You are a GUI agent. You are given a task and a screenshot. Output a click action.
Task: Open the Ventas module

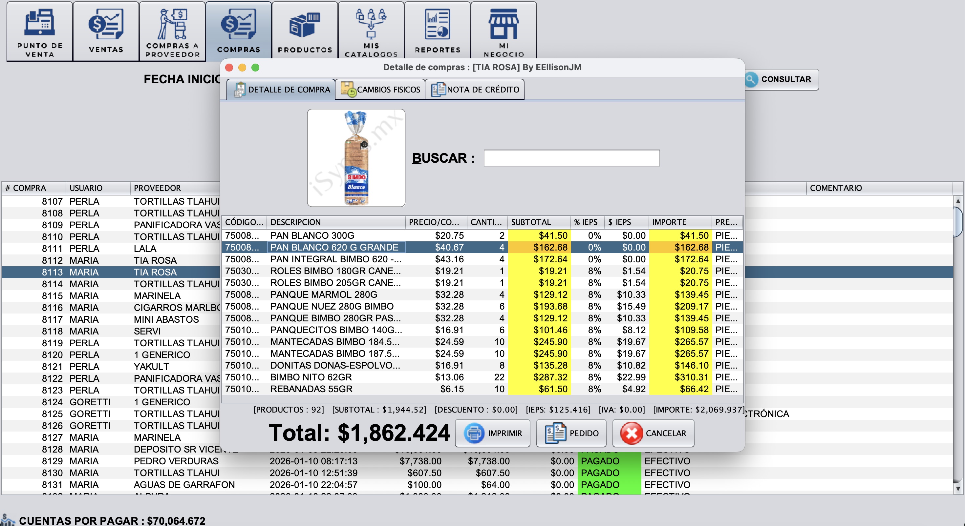[x=106, y=31]
